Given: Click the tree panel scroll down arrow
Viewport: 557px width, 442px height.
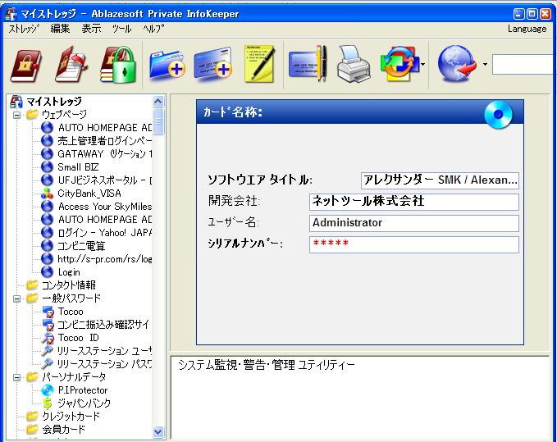Looking at the screenshot, I should pos(159,431).
